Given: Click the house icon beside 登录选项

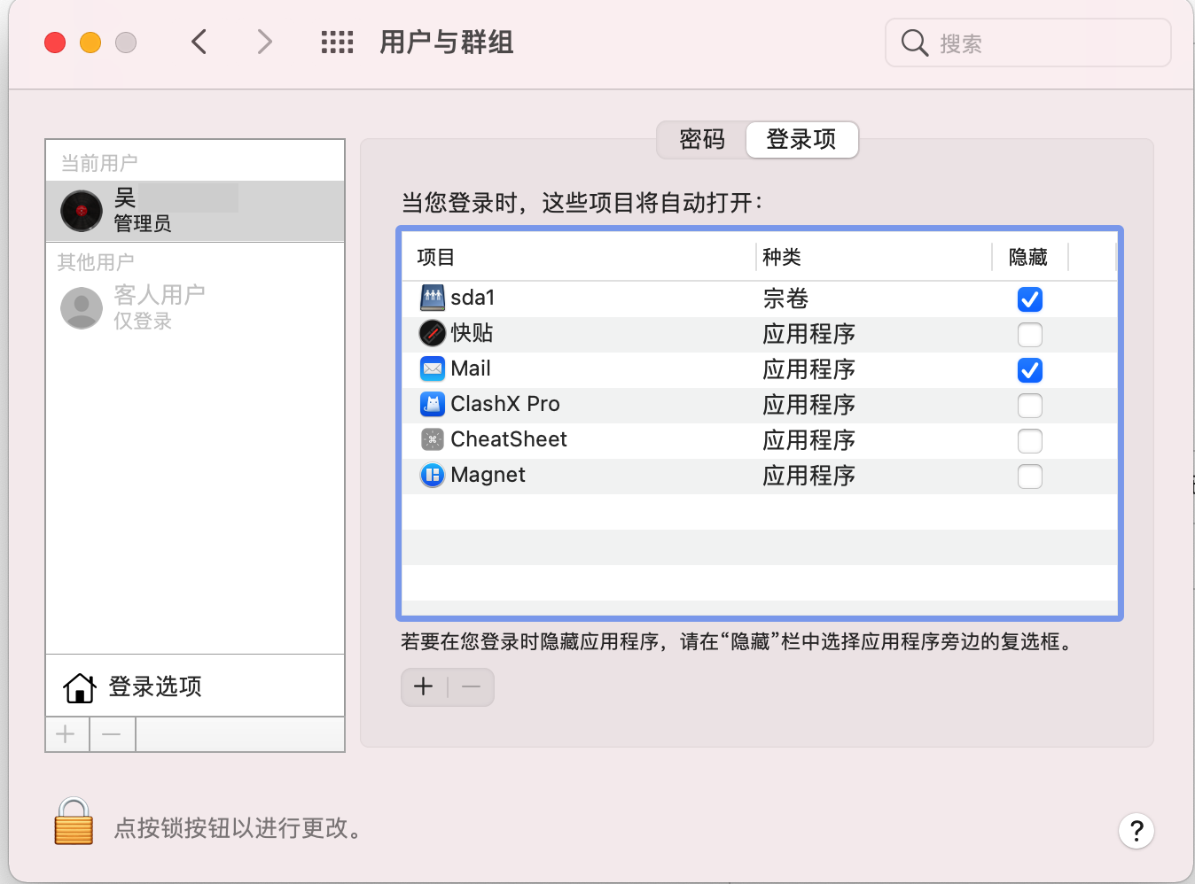Looking at the screenshot, I should 80,687.
